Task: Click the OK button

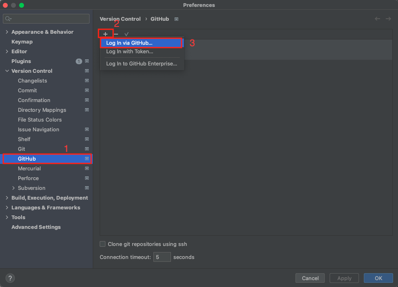Action: coord(378,278)
